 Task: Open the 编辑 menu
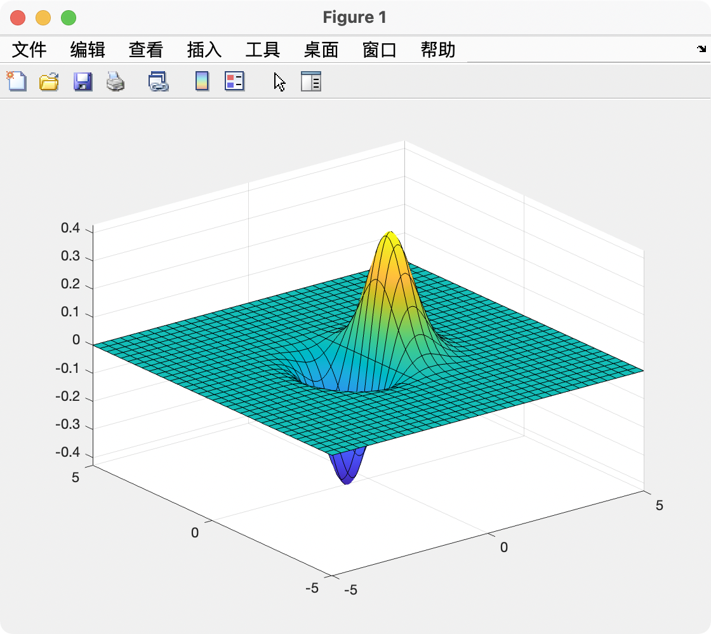88,50
